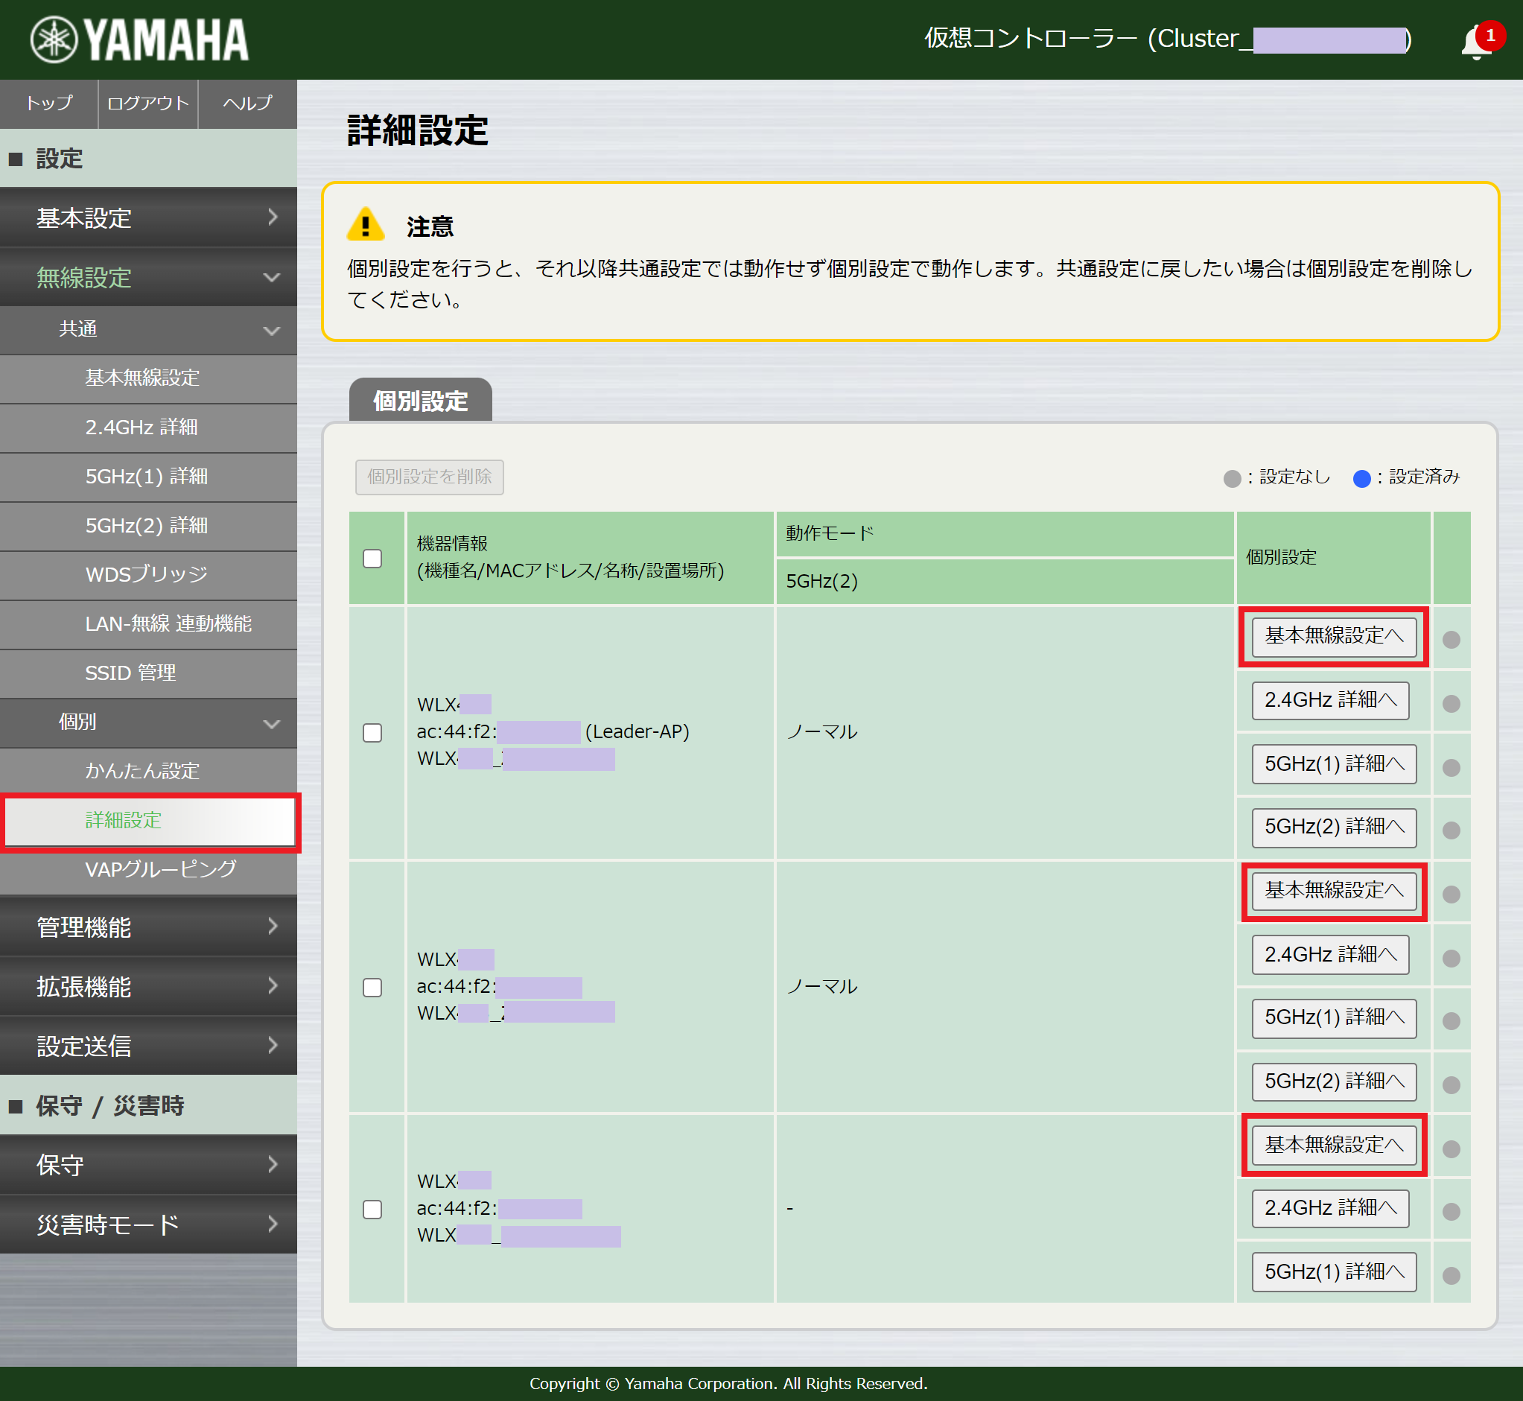Check the second device row checkbox
The height and width of the screenshot is (1401, 1523).
(372, 987)
